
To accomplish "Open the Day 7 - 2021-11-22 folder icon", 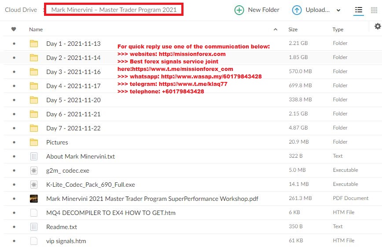I will [34, 128].
